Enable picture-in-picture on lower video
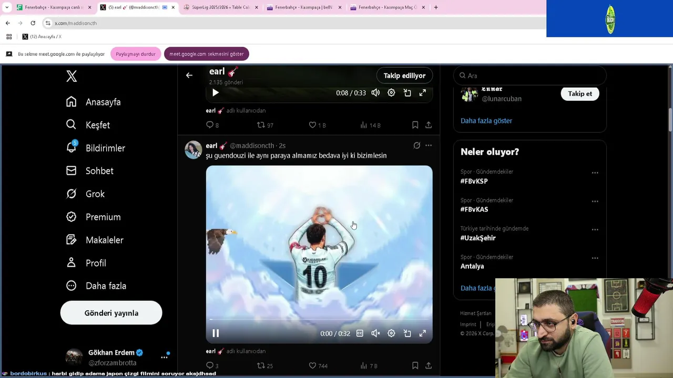Image resolution: width=673 pixels, height=378 pixels. [x=407, y=333]
